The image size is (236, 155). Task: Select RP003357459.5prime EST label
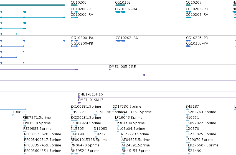click(42, 145)
